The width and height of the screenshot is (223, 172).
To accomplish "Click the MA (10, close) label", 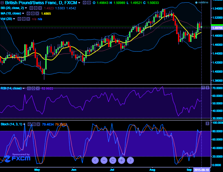I will click(11, 13).
